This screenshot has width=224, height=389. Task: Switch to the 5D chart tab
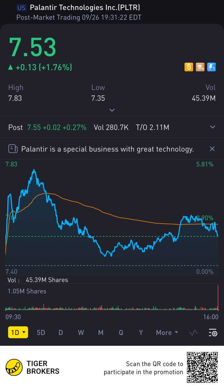[41, 333]
